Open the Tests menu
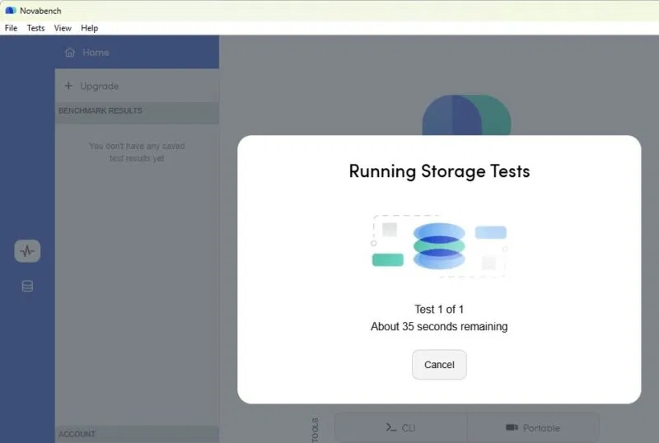The image size is (659, 443). pyautogui.click(x=35, y=28)
